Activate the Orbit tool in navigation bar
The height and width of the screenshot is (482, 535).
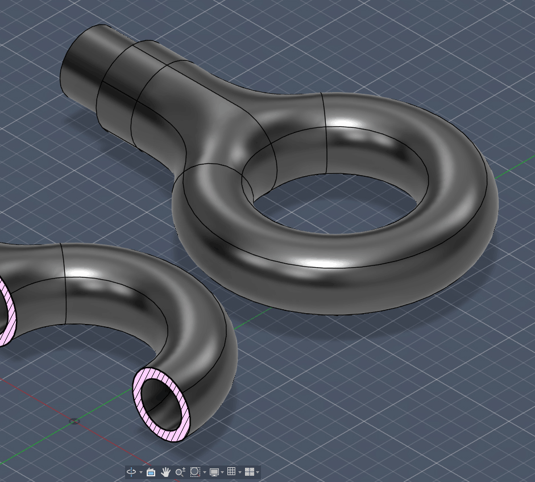coord(131,472)
